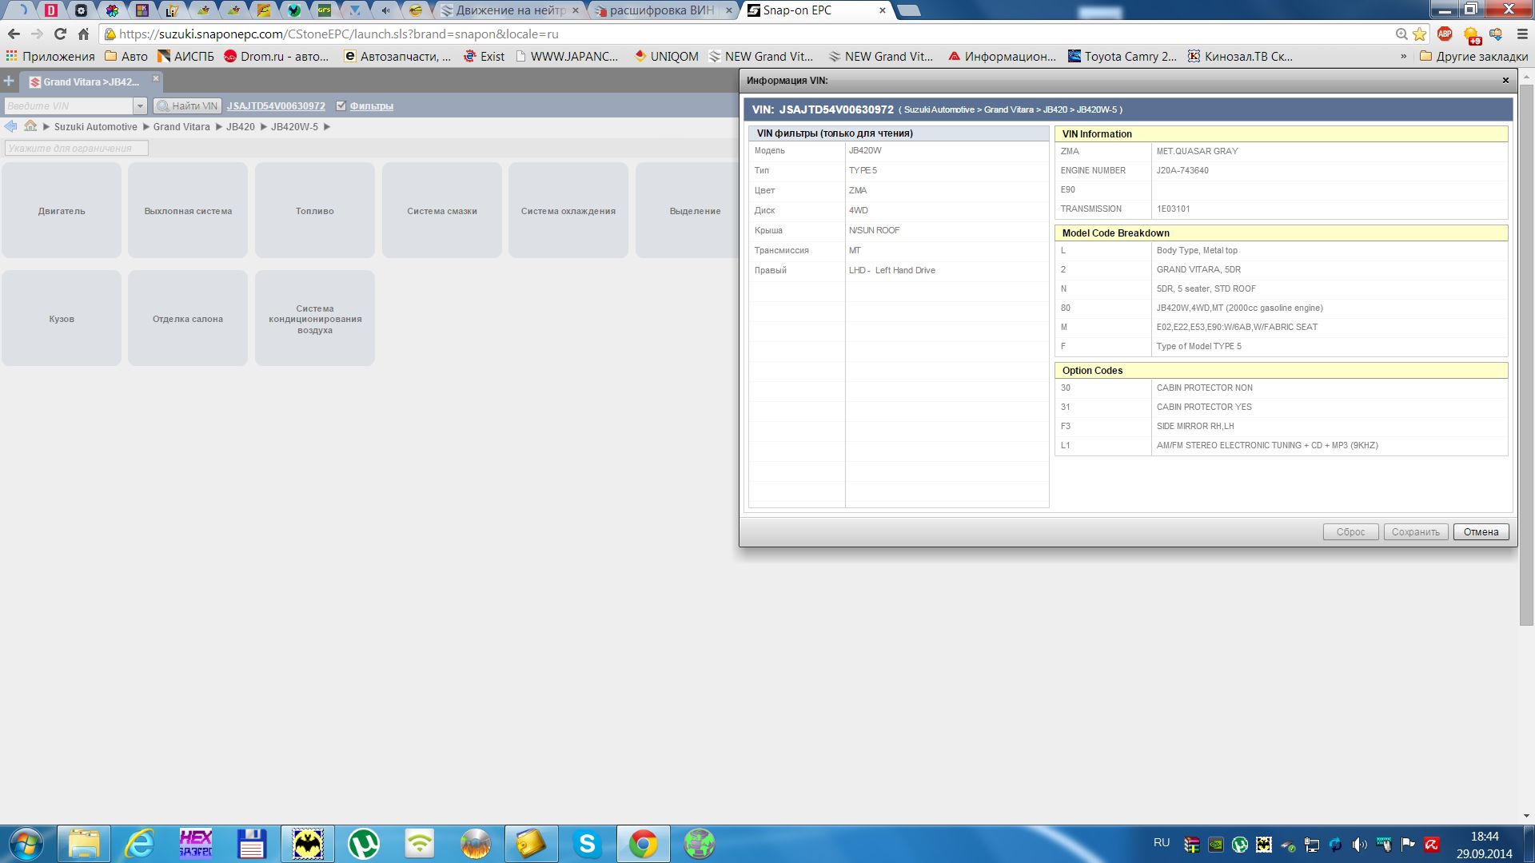Open Skype from the taskbar
Image resolution: width=1535 pixels, height=863 pixels.
(x=587, y=844)
